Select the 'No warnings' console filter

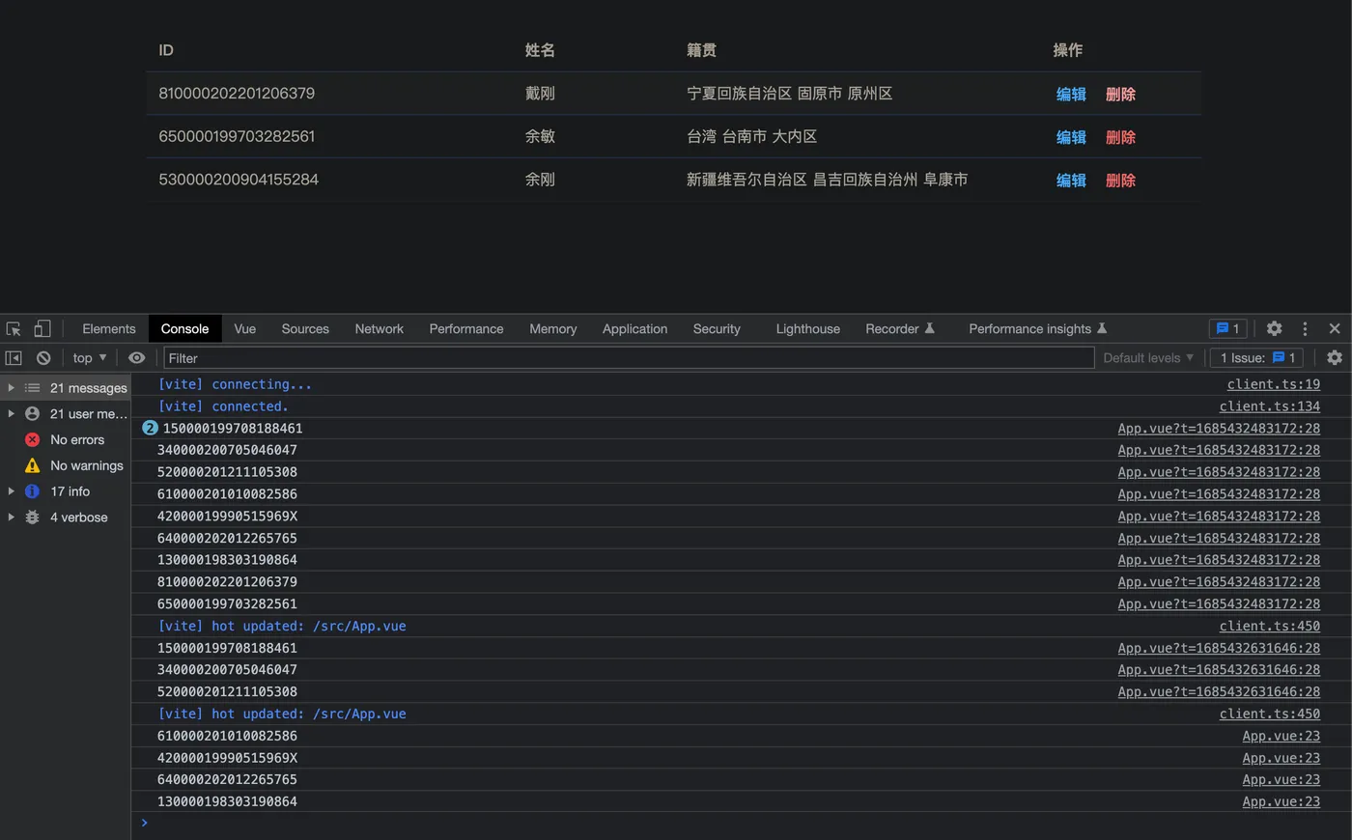[x=84, y=465]
